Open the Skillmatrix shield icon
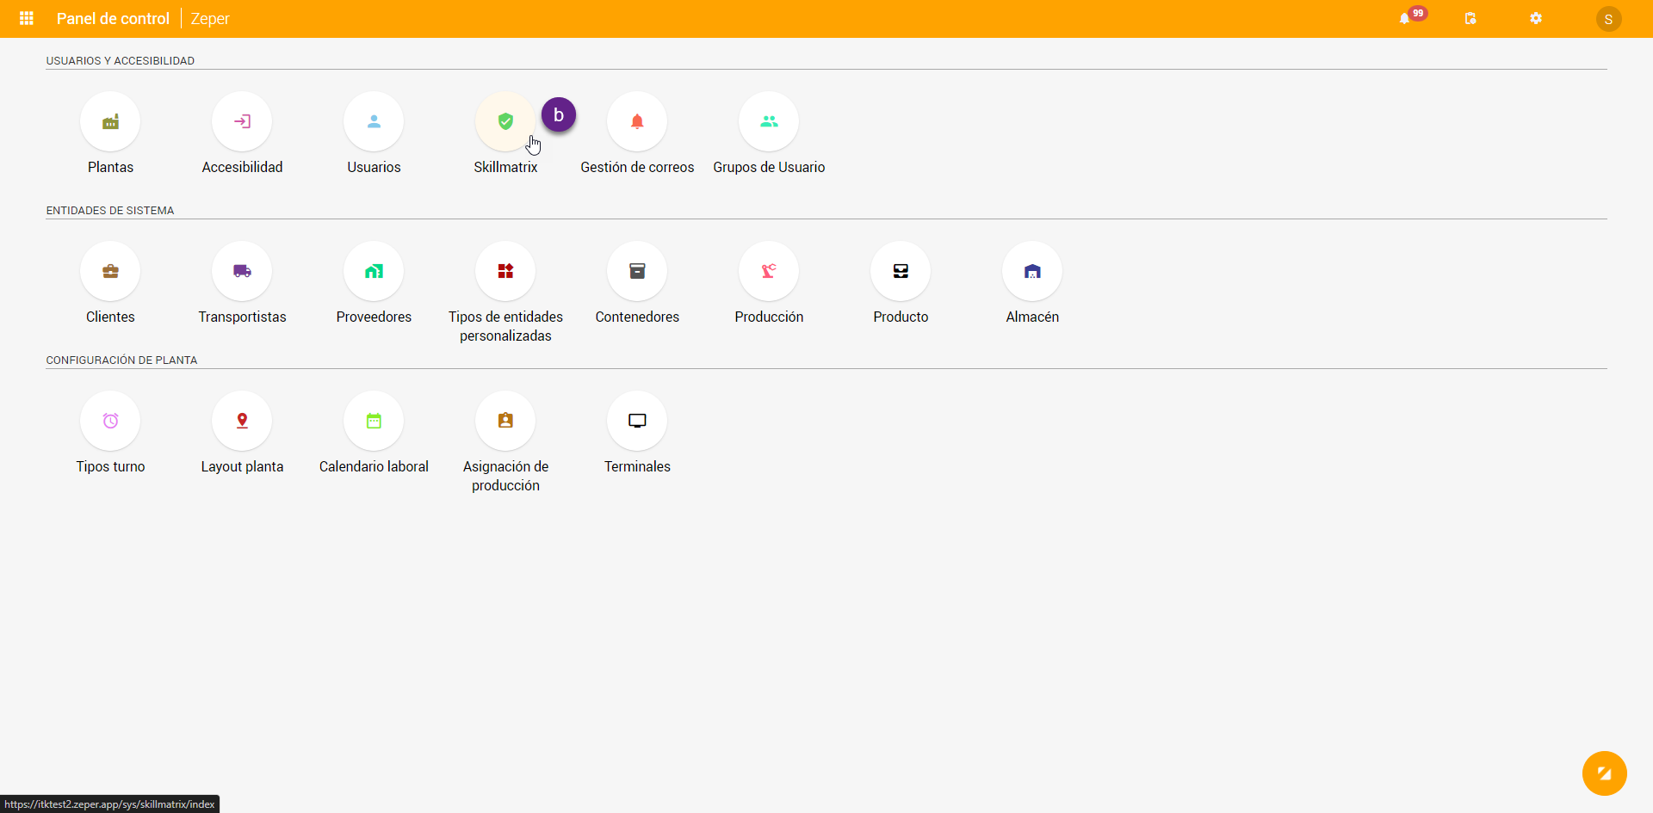Viewport: 1653px width, 813px height. 505,121
